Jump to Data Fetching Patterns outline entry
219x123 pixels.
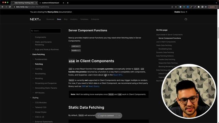point(165,56)
